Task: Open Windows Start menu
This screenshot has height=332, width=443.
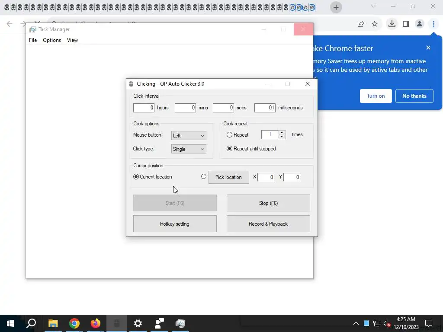Action: (10, 323)
